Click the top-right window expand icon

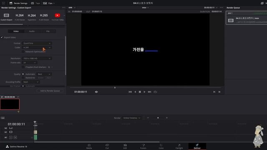coord(262,3)
